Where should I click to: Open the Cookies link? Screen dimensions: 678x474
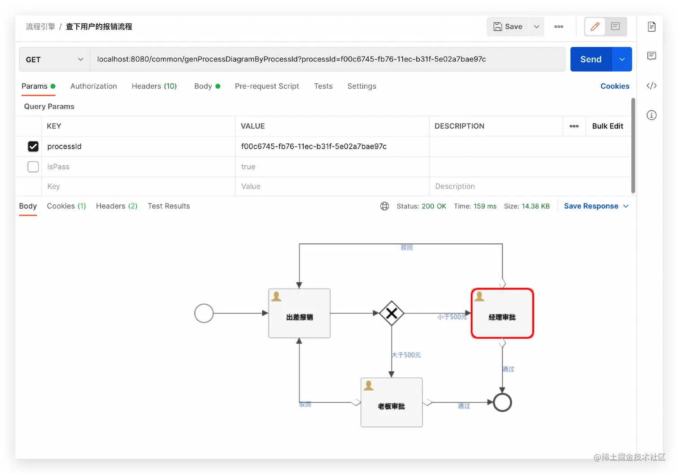pos(615,86)
